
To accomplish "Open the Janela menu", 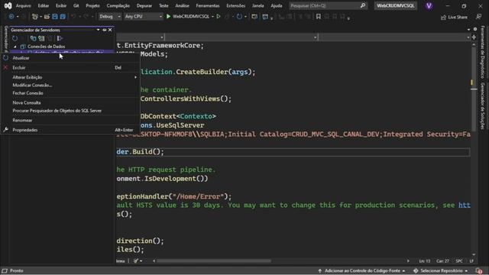I will pyautogui.click(x=258, y=5).
